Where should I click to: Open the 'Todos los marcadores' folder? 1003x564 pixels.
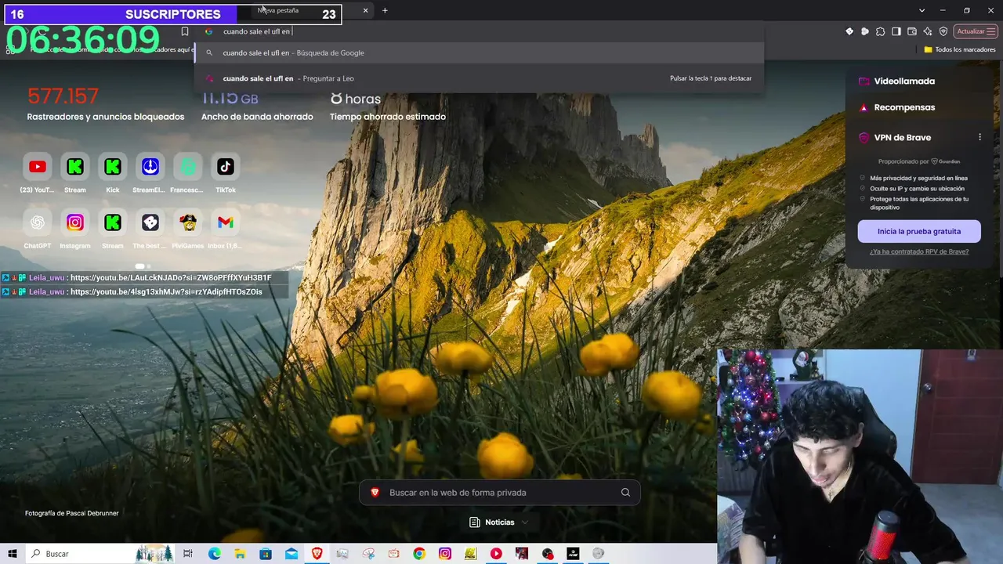[959, 49]
